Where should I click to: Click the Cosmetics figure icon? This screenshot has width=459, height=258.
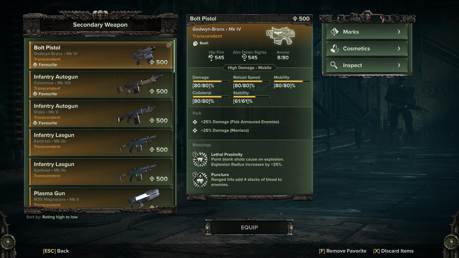point(334,49)
